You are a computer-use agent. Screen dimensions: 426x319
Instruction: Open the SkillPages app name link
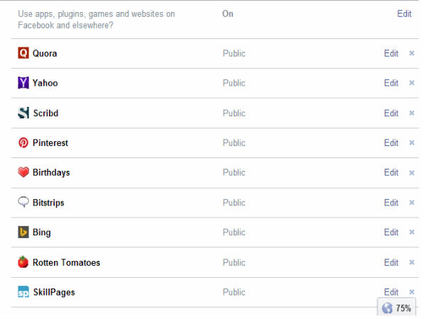tap(54, 292)
